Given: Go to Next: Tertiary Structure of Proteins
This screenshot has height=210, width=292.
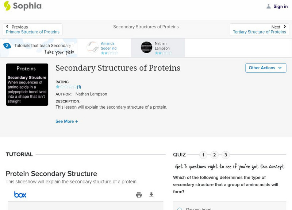Looking at the screenshot, I should click(260, 30).
